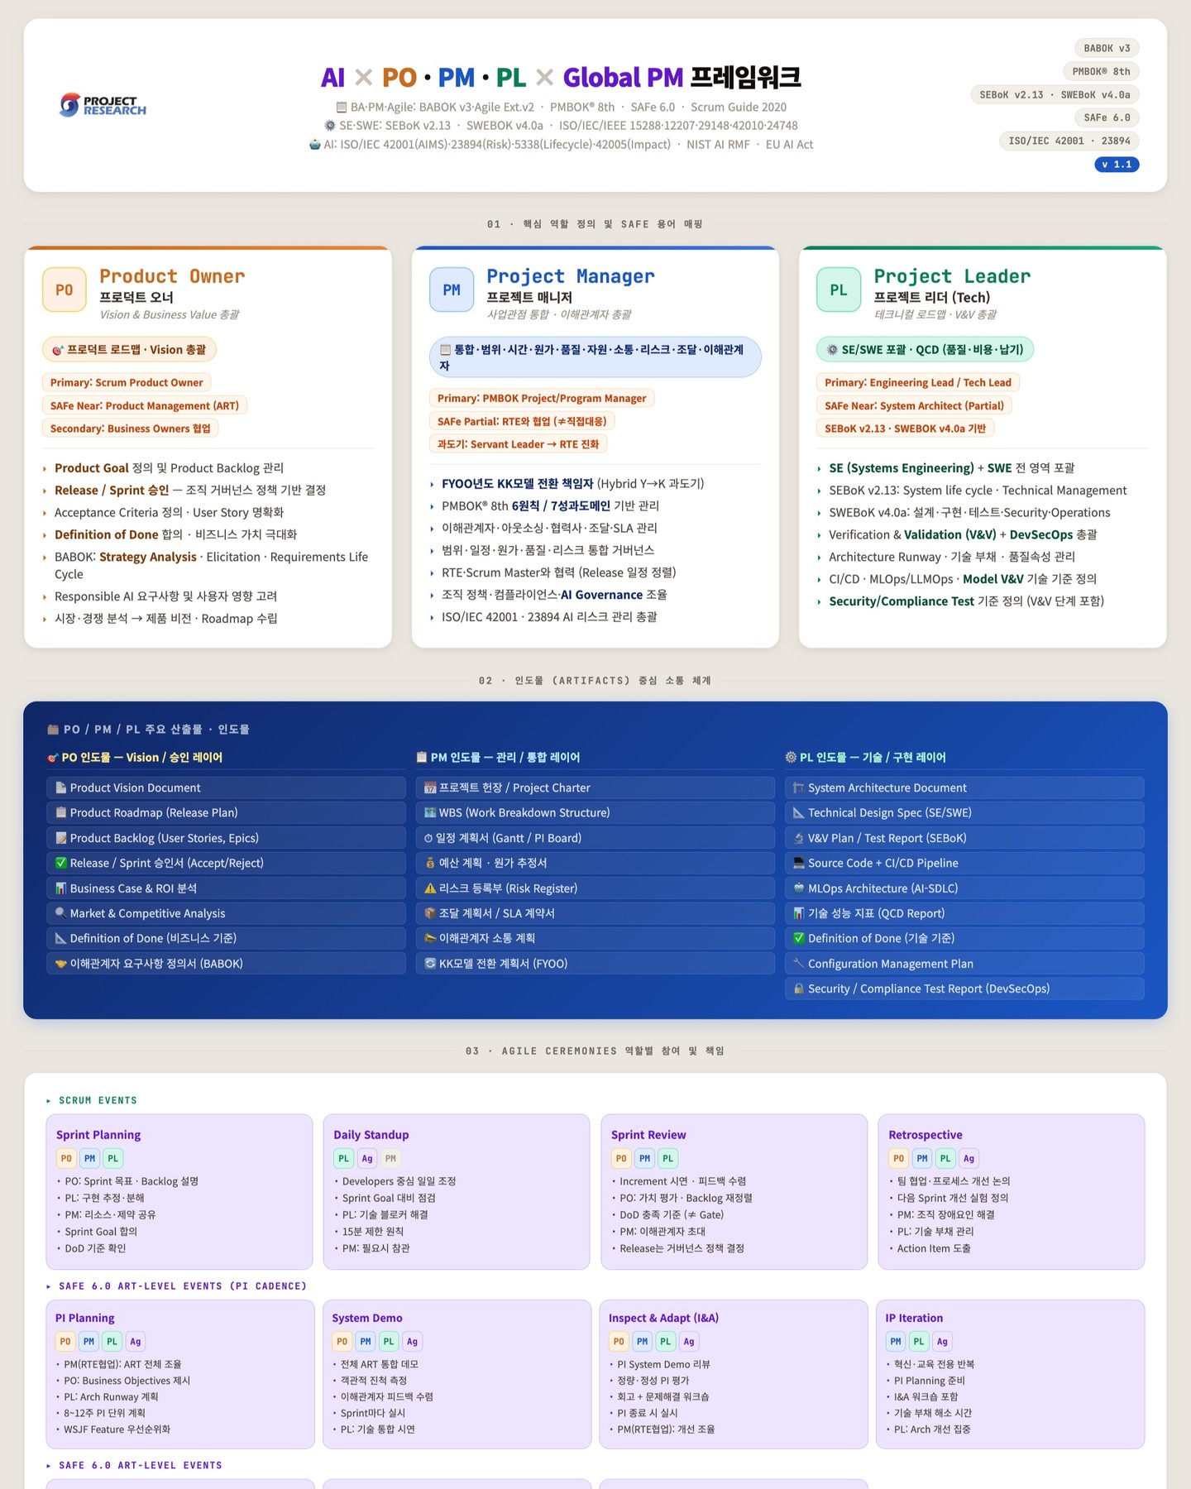Click the Ag badge in PI Planning card

(x=136, y=1341)
